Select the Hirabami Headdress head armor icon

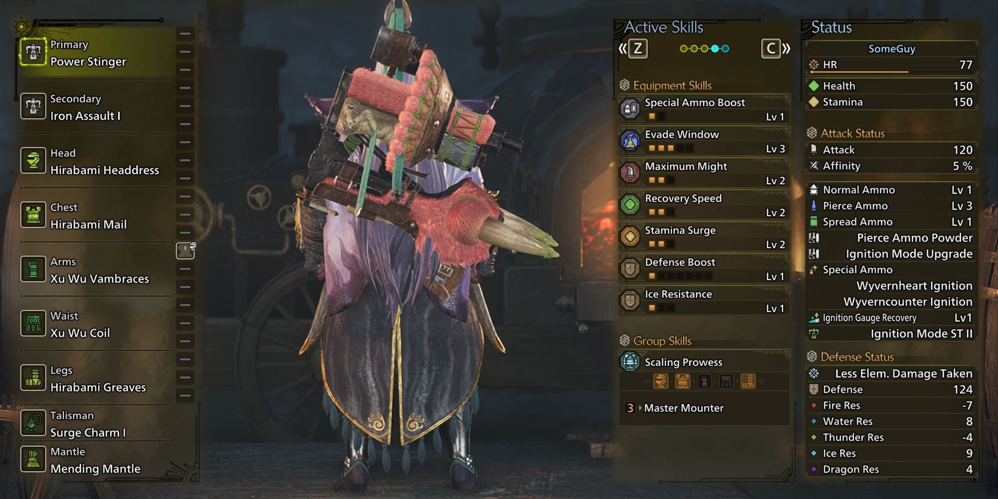(x=33, y=161)
